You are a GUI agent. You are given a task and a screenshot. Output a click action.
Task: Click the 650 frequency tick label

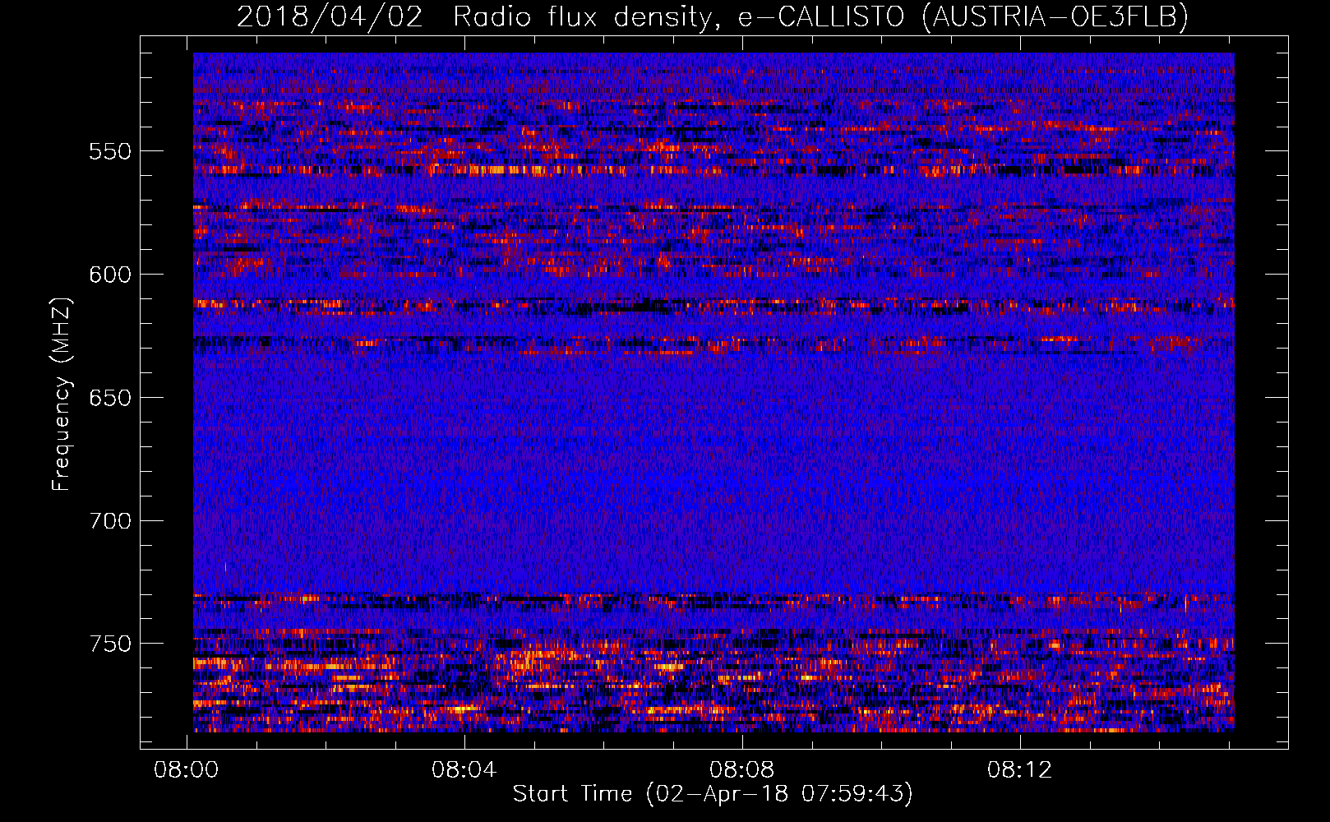point(110,398)
